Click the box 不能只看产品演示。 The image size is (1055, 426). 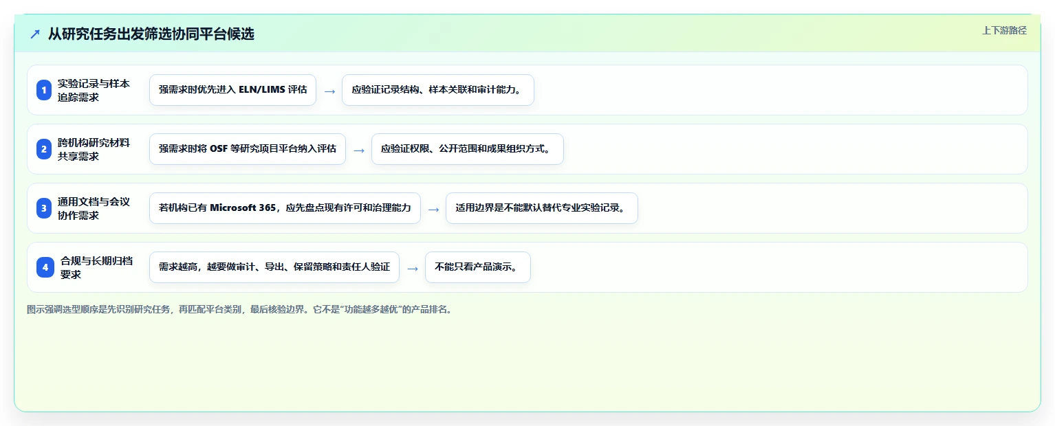click(478, 267)
